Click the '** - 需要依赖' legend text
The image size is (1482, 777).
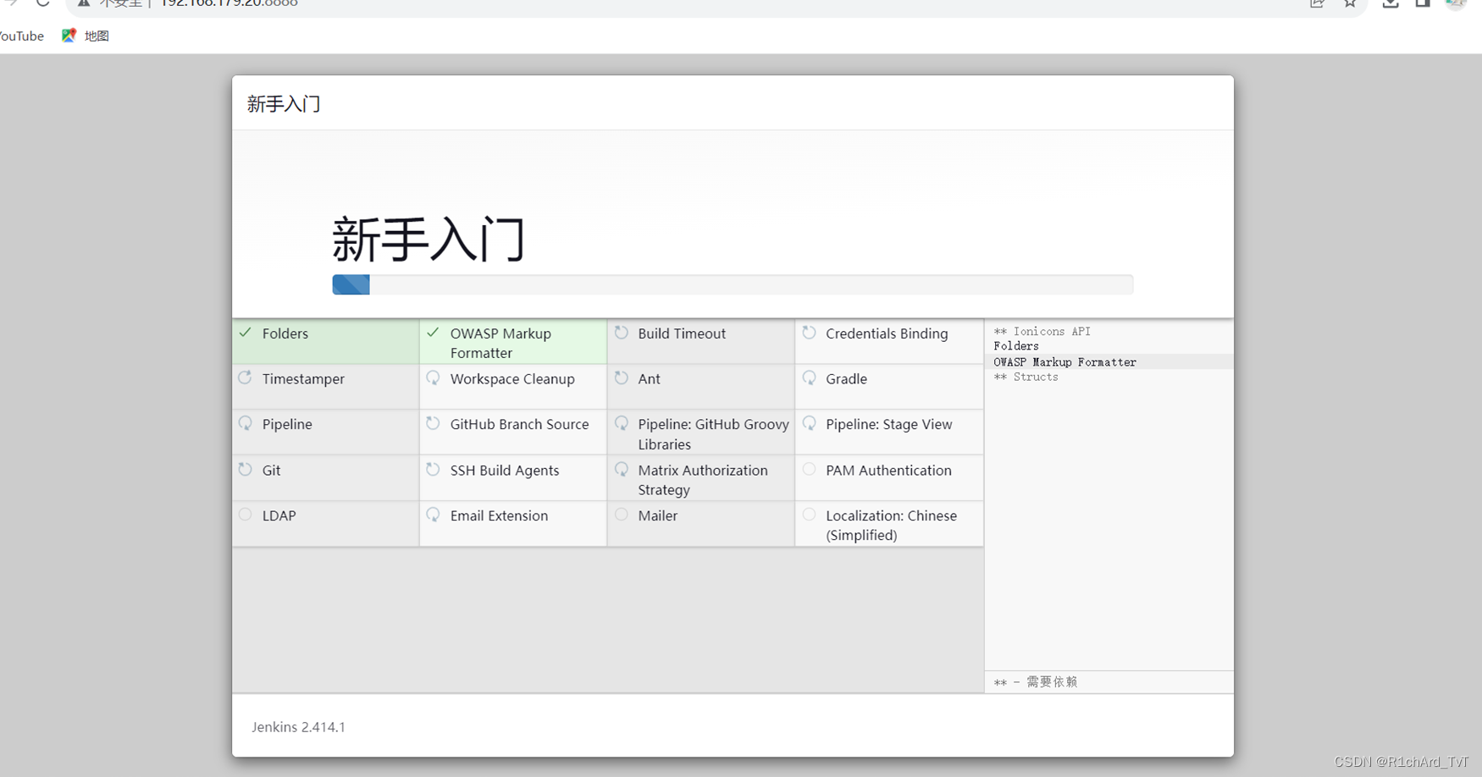[x=1036, y=682]
